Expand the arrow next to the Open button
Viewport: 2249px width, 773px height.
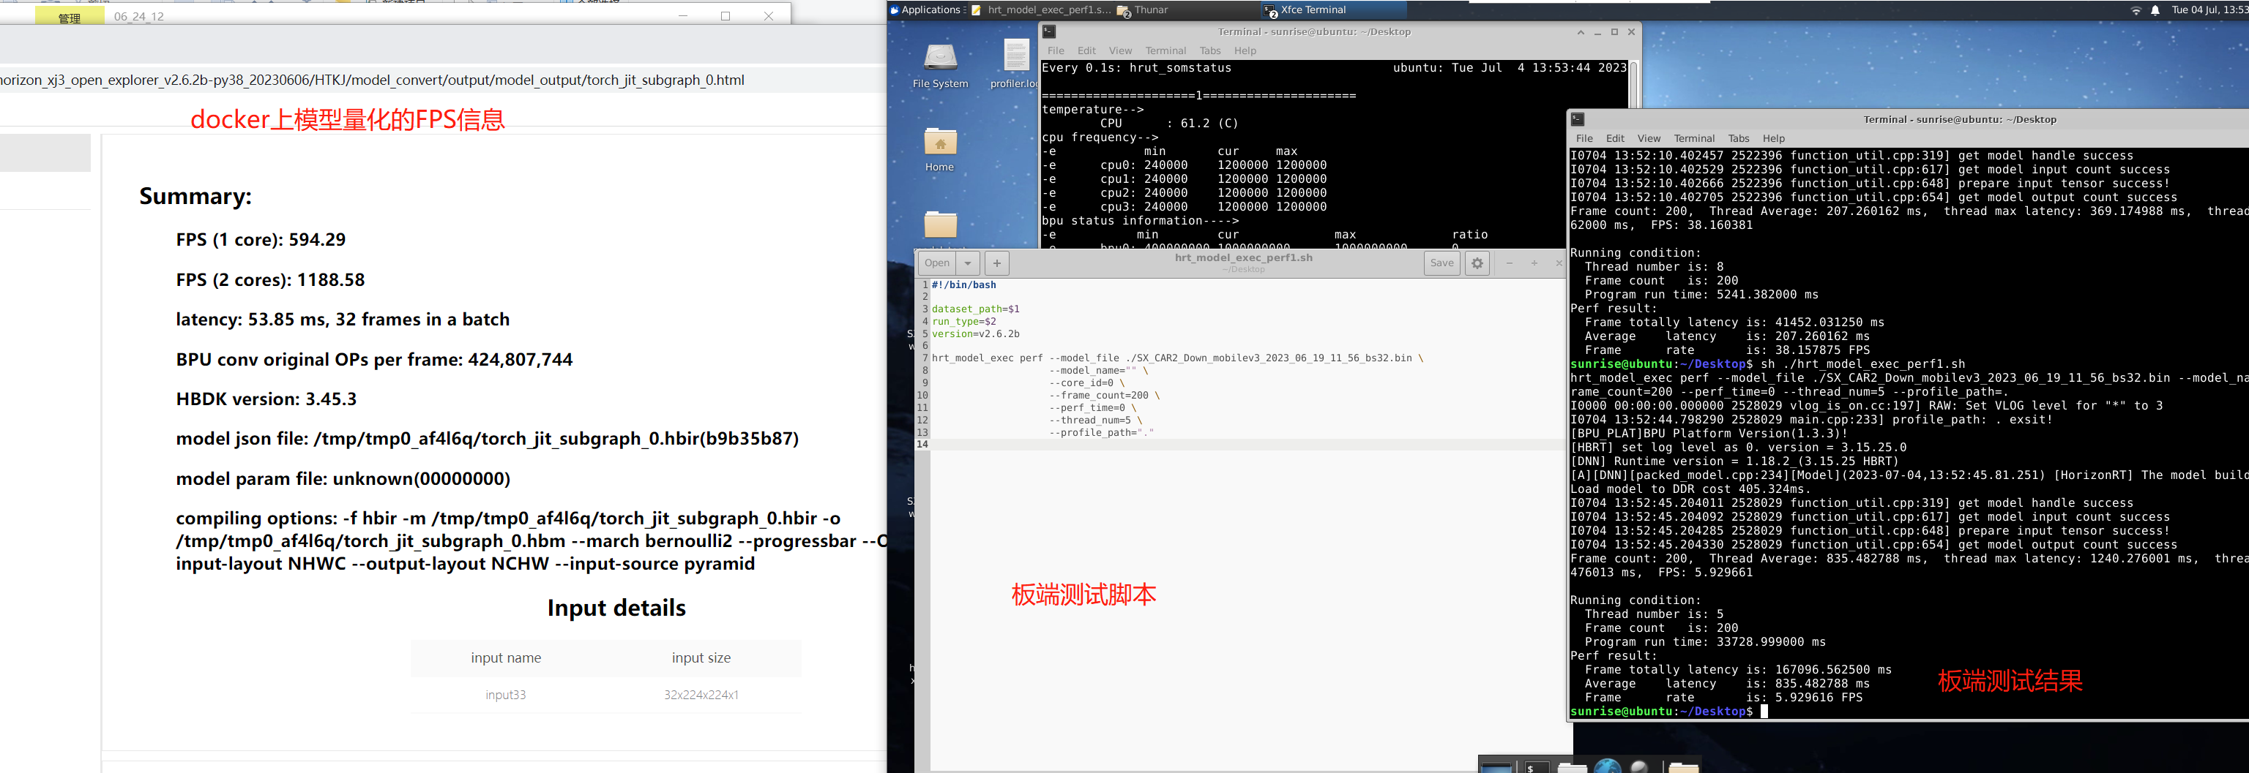(x=967, y=263)
